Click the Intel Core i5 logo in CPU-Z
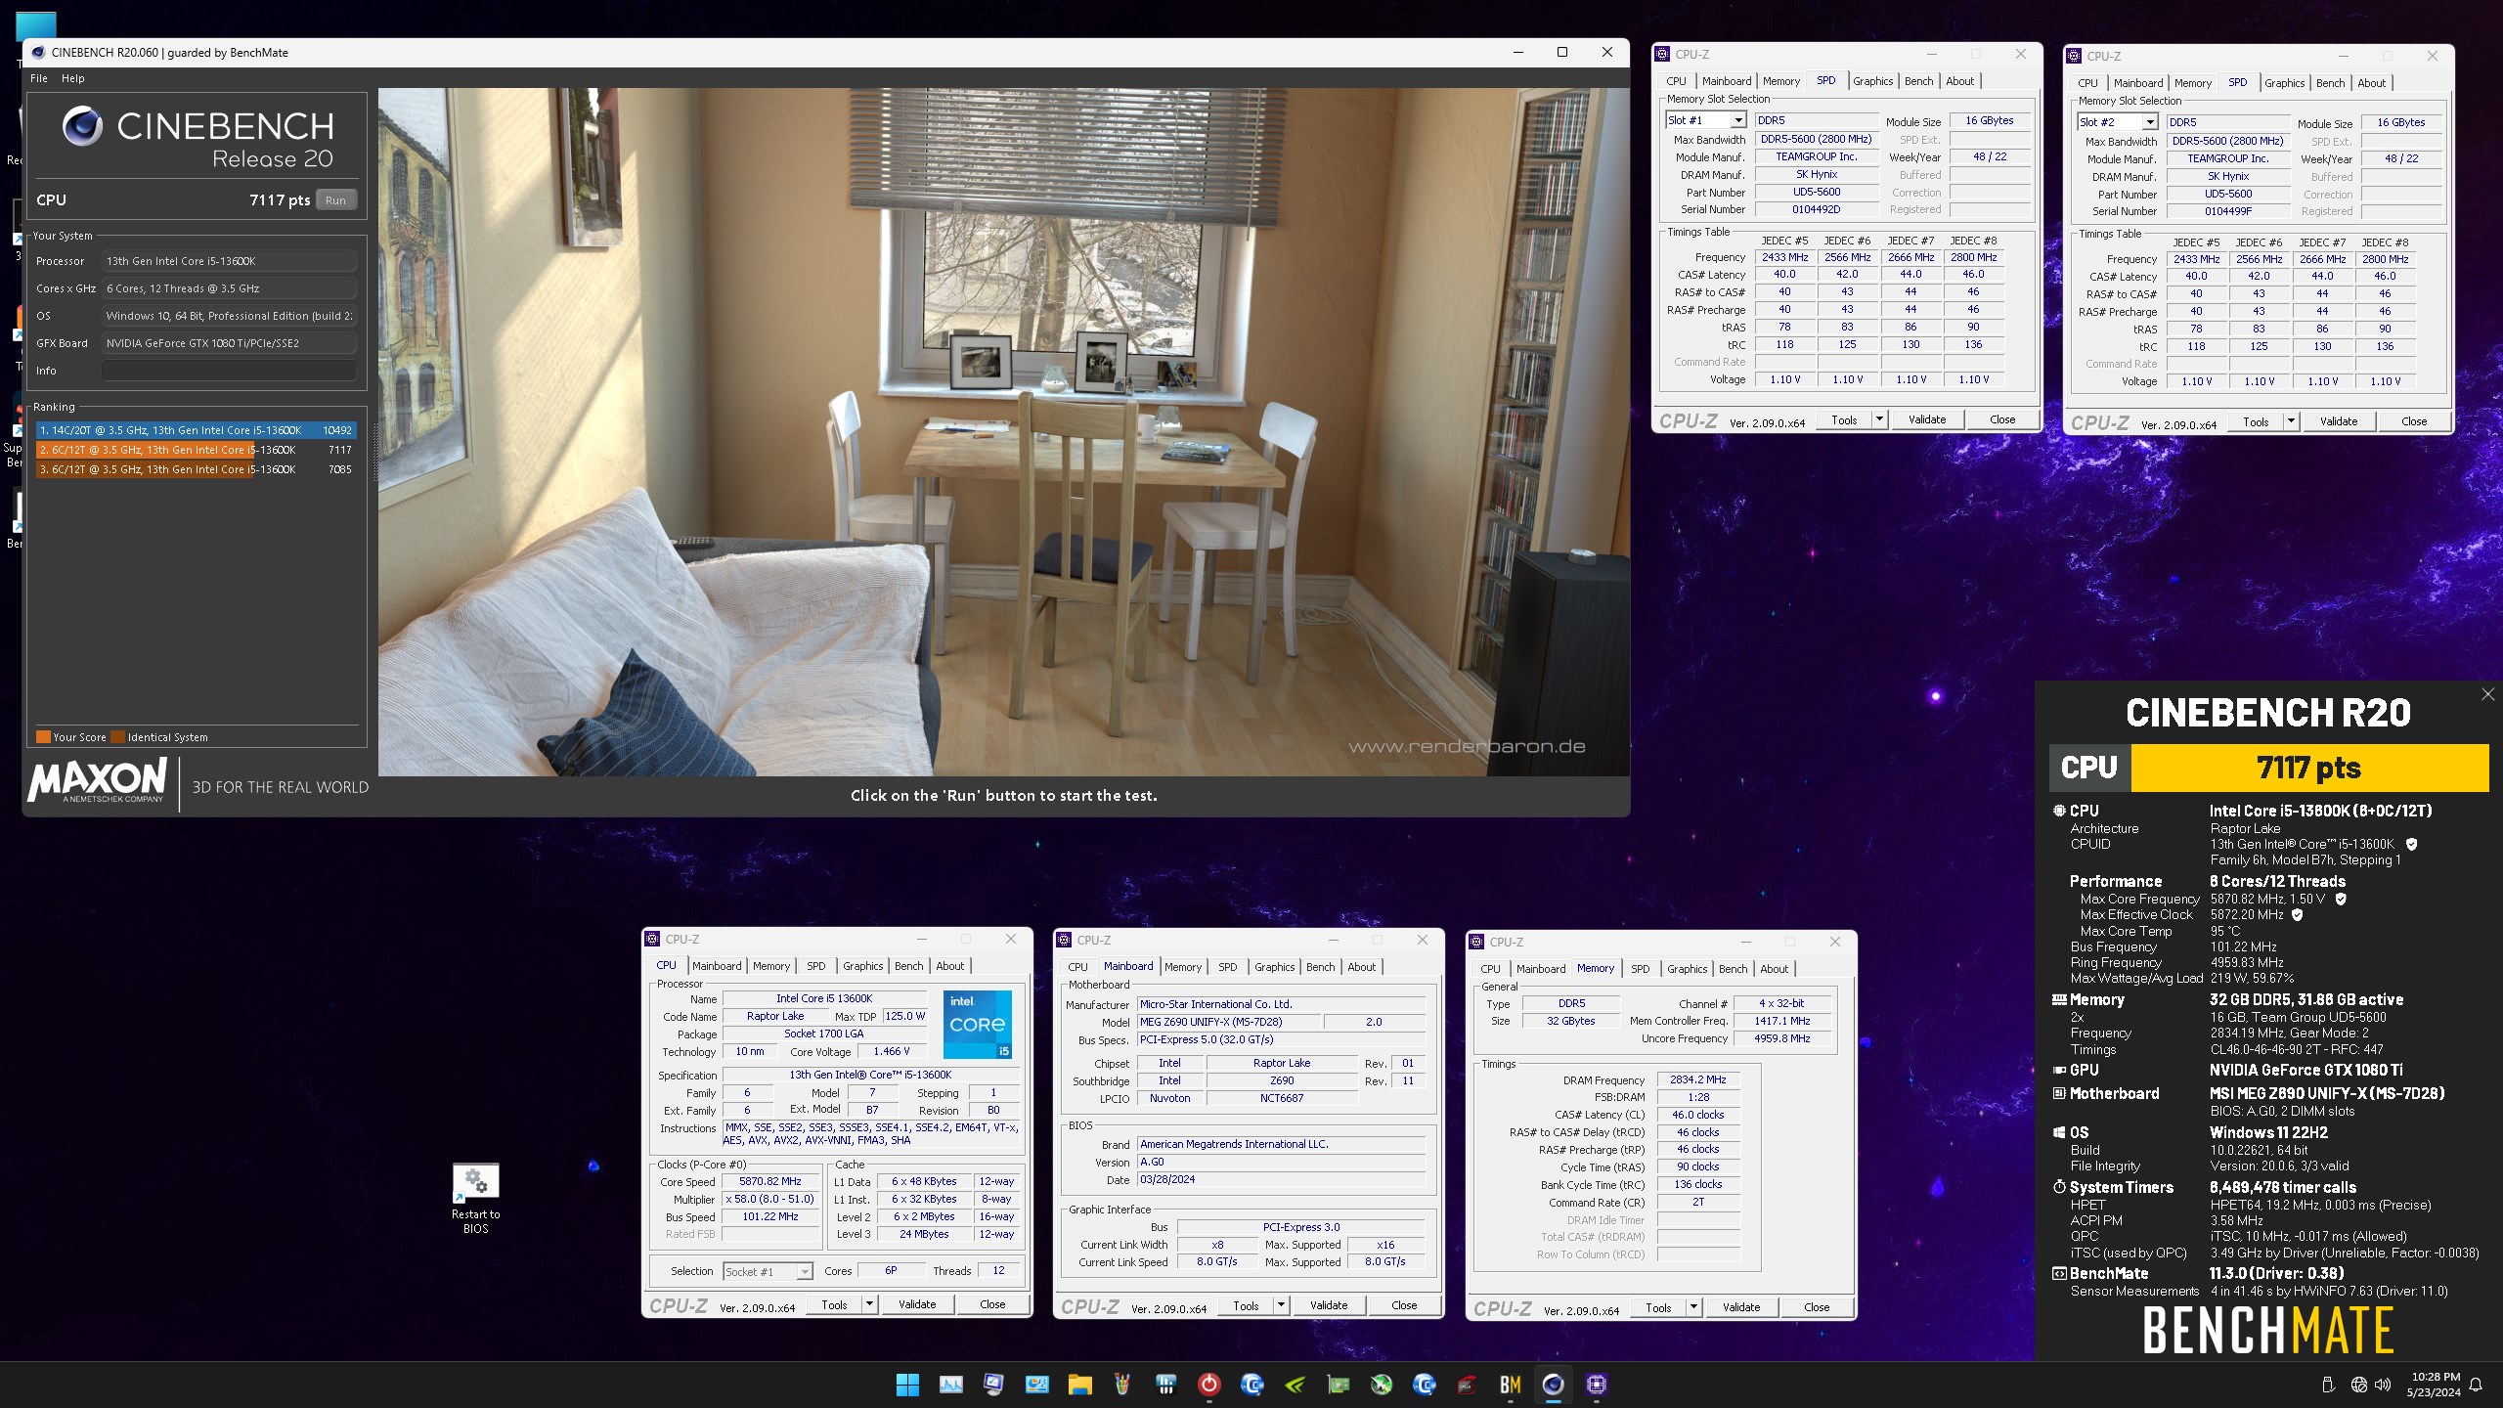The image size is (2503, 1408). coord(977,1024)
